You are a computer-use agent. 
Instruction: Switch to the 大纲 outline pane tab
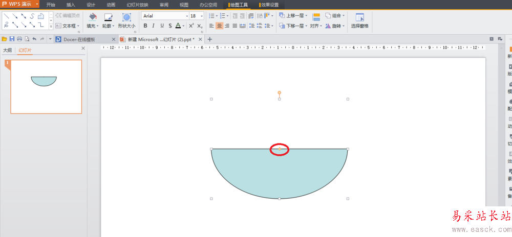coord(8,50)
